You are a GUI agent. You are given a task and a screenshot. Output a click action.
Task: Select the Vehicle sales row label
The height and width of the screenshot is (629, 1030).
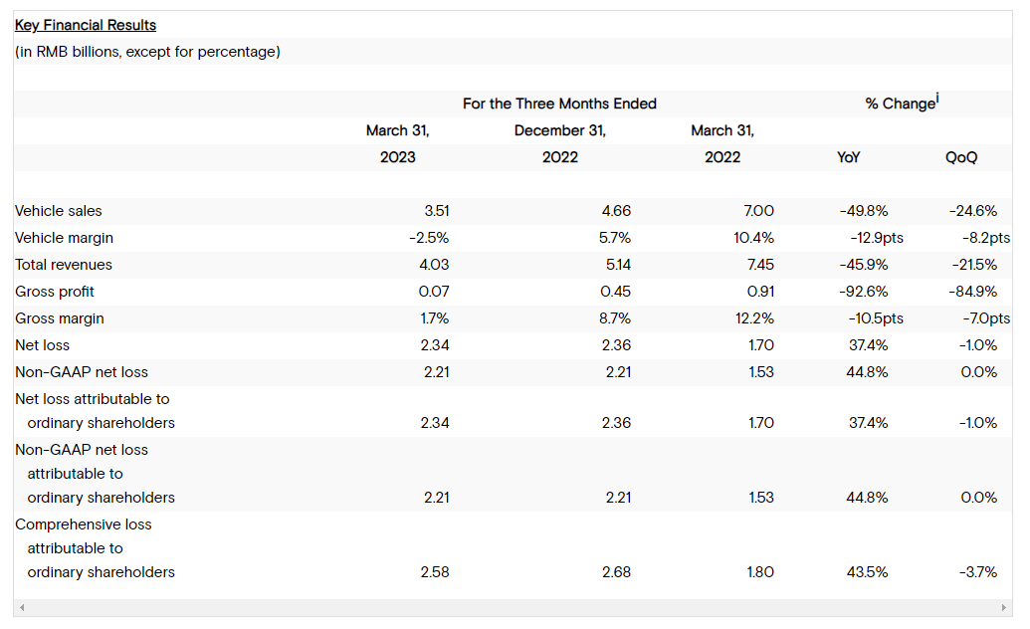pos(59,211)
